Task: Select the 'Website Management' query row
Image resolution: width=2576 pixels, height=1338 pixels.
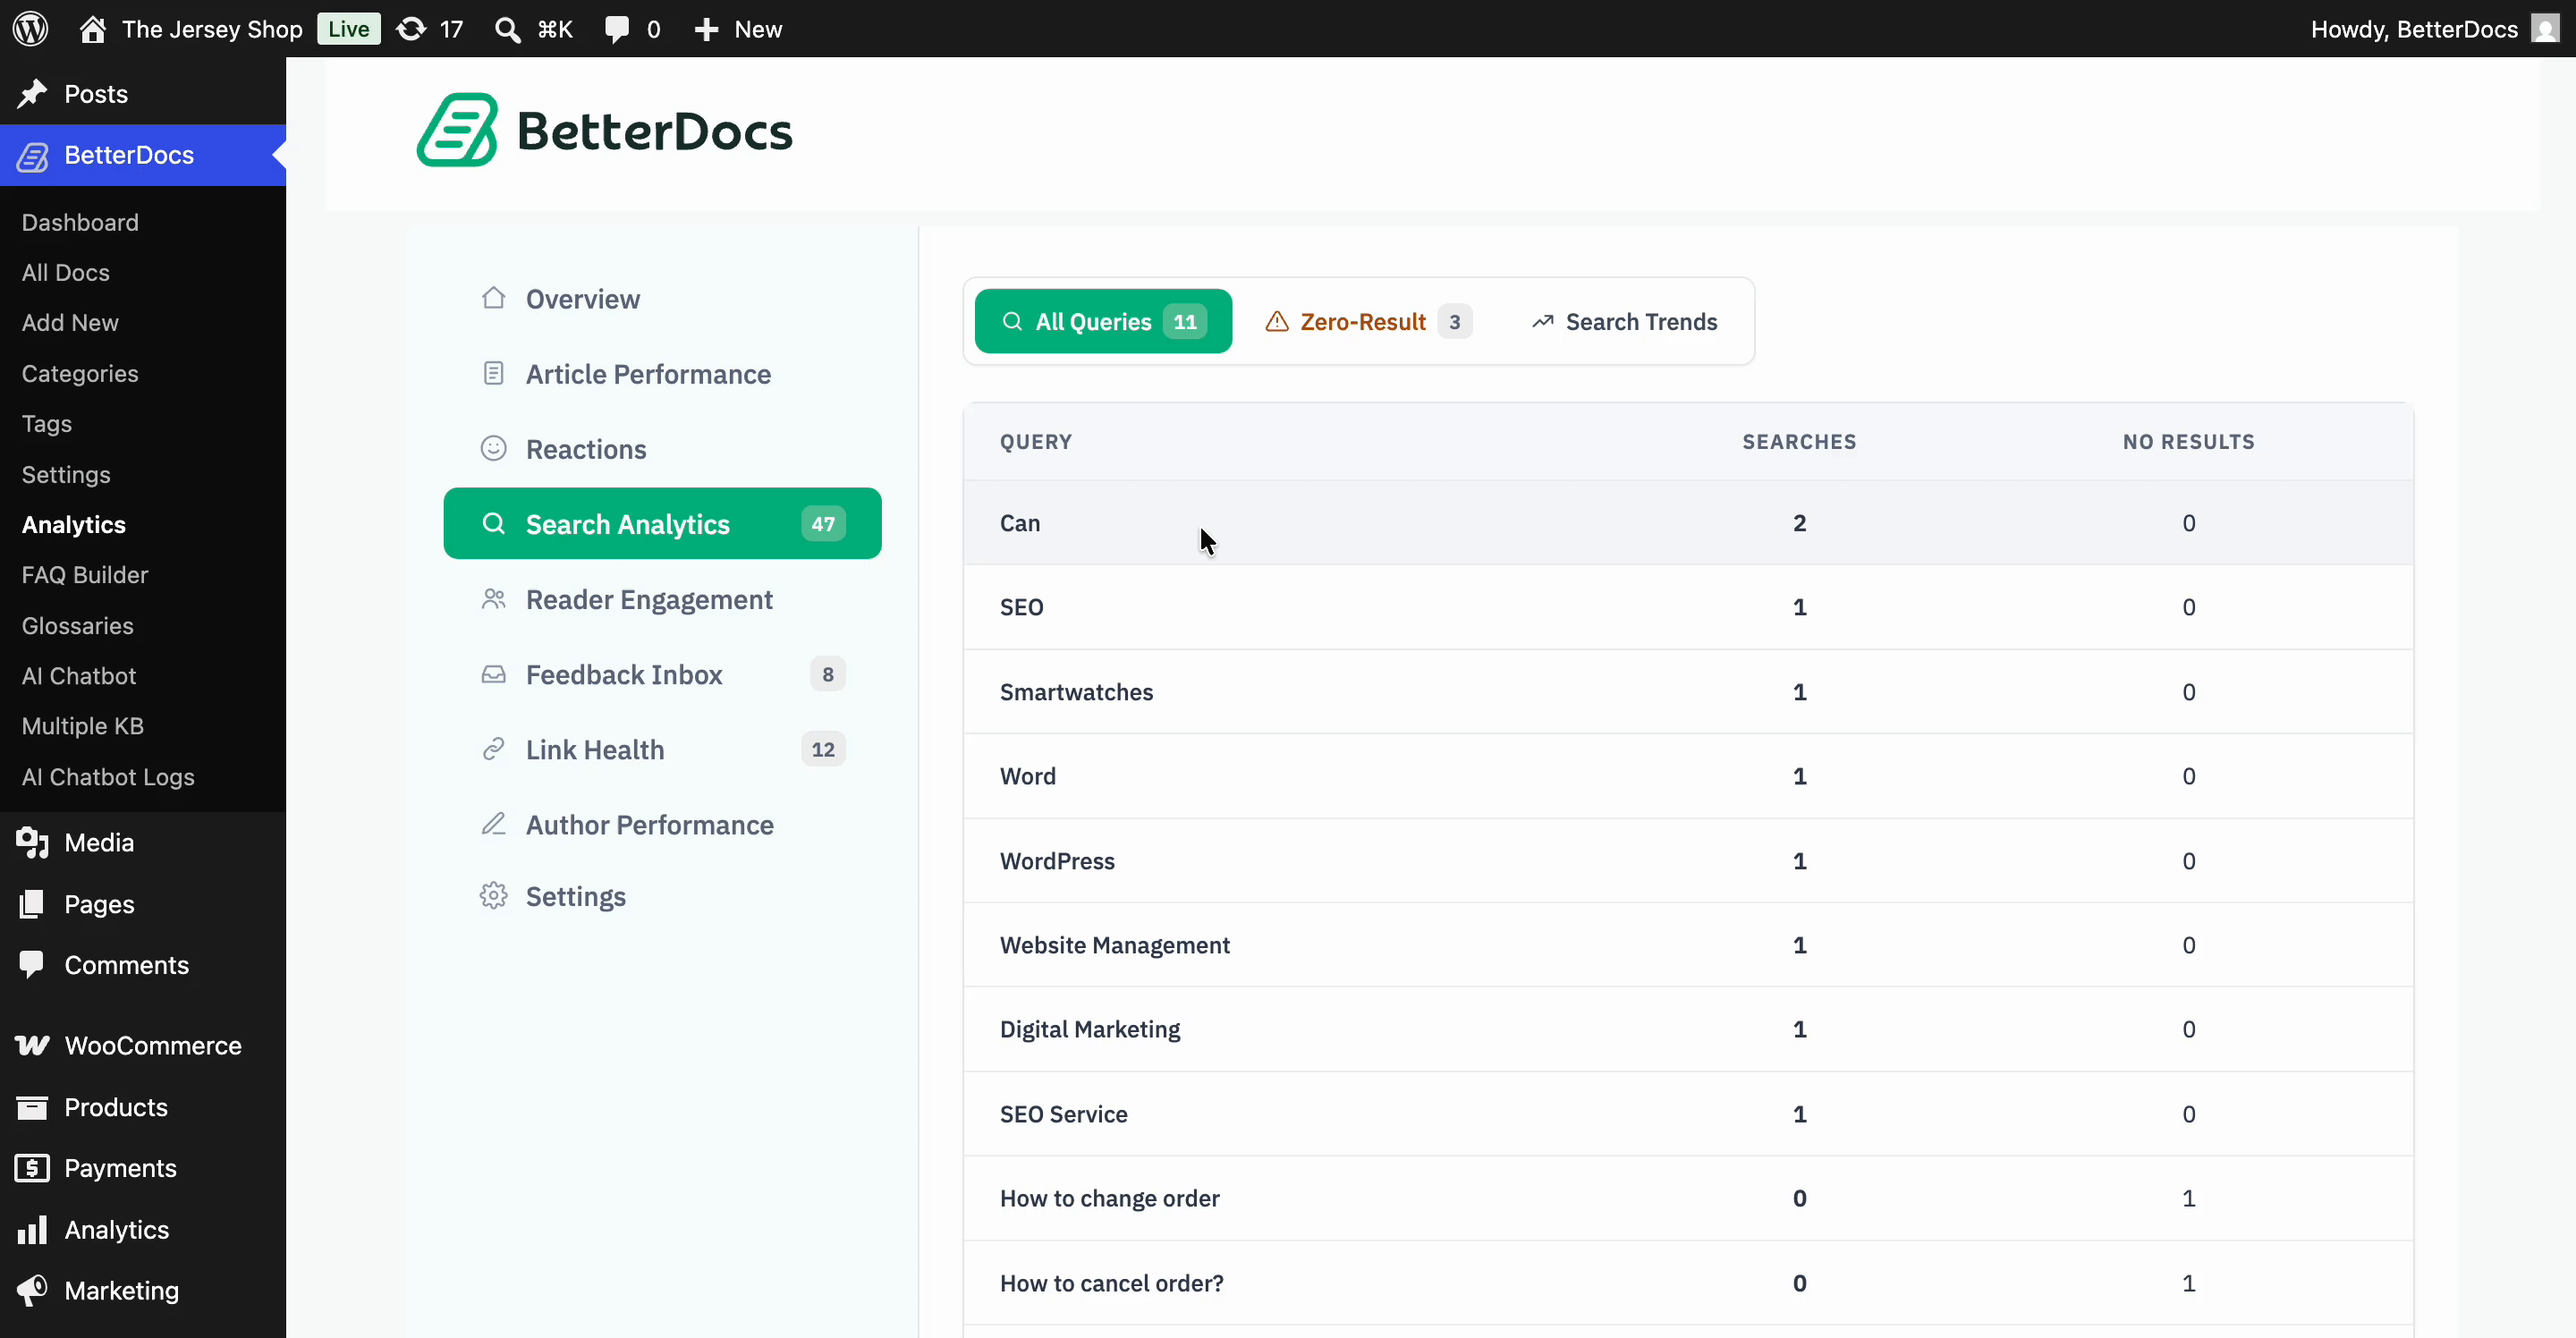Action: click(x=1688, y=945)
